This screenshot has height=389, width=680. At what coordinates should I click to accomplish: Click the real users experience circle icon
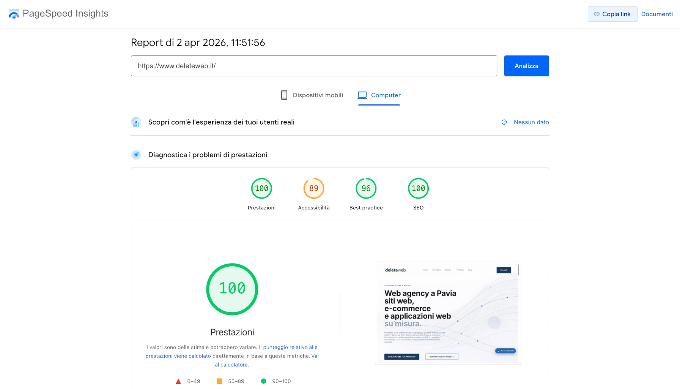[x=136, y=122]
